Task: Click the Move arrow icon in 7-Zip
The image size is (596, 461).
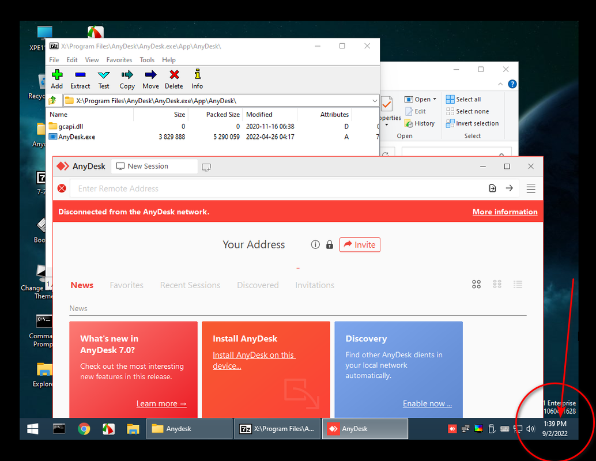Action: pyautogui.click(x=150, y=80)
